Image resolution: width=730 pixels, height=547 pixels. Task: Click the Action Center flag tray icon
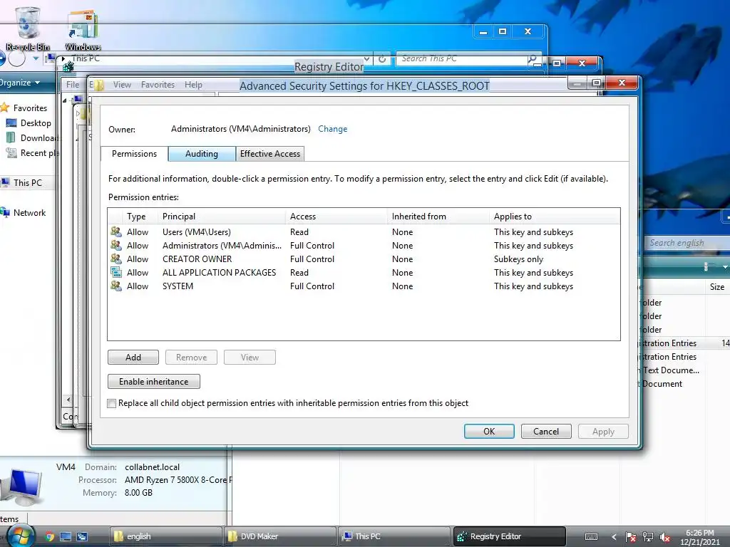631,537
